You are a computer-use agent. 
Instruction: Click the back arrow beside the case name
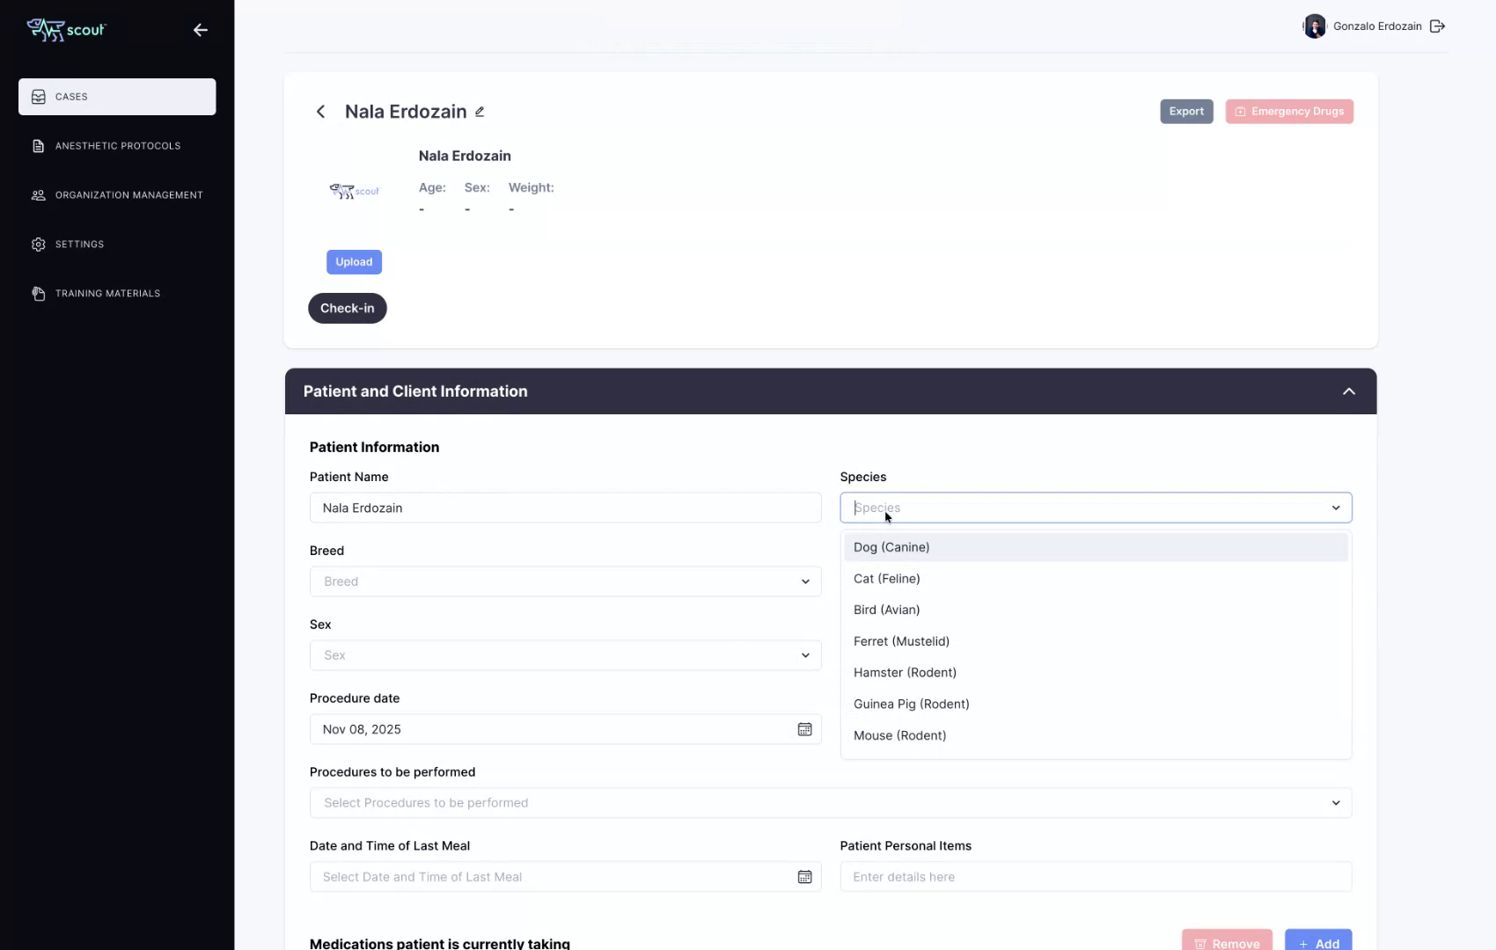pyautogui.click(x=320, y=112)
